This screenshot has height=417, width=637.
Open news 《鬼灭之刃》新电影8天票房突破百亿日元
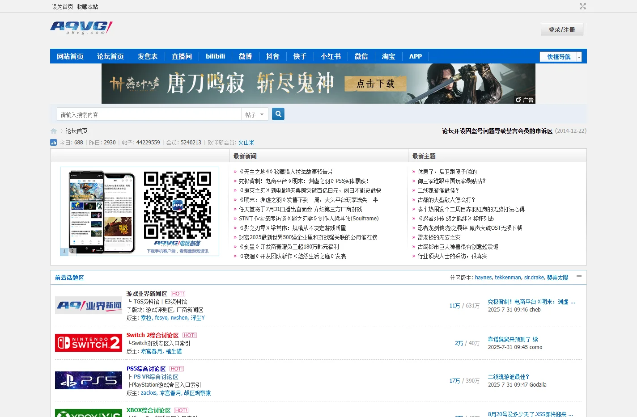[x=310, y=190]
